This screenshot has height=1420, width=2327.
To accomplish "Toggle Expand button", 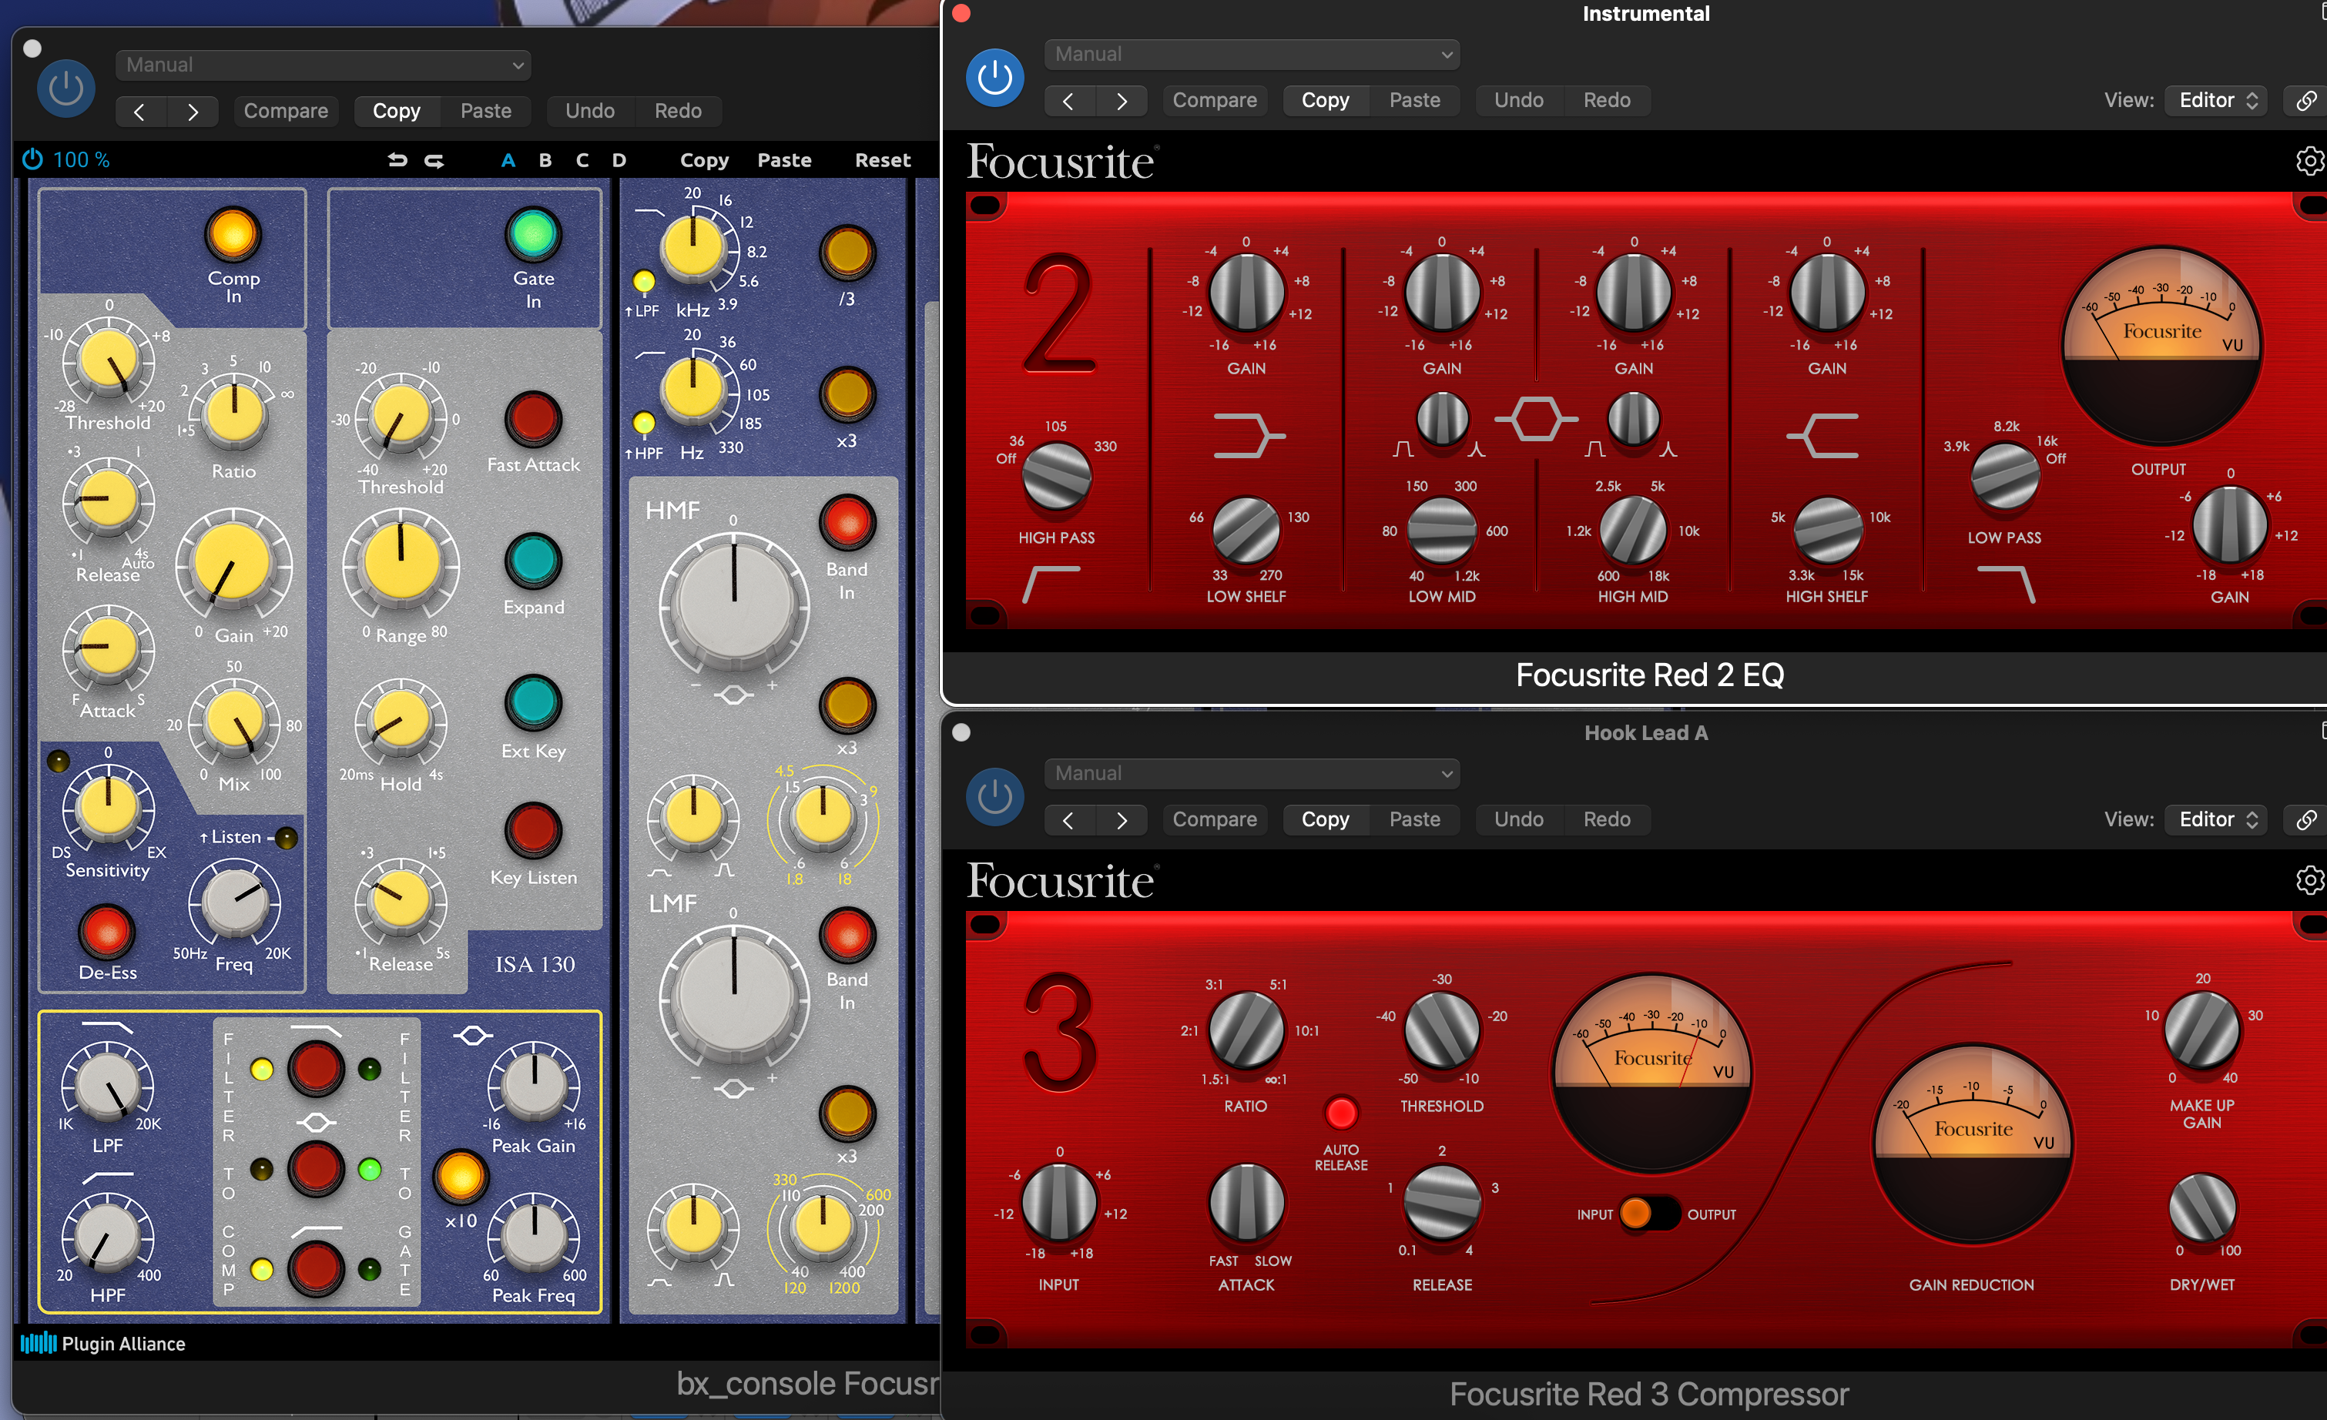I will coord(534,561).
